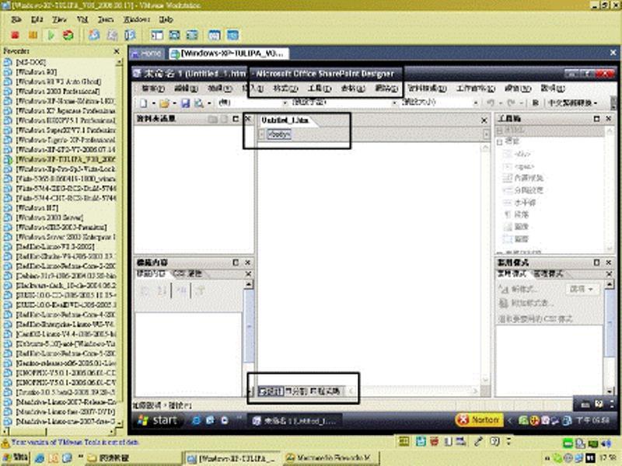Close the Untitled_1.htm document with the X
Viewport: 622px width, 466px height.
484,120
